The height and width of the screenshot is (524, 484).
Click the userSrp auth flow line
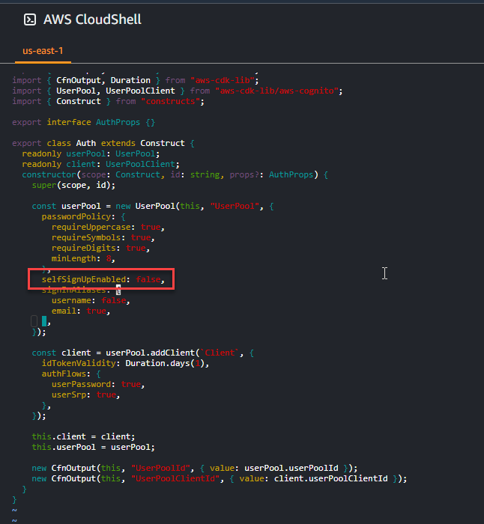[84, 394]
